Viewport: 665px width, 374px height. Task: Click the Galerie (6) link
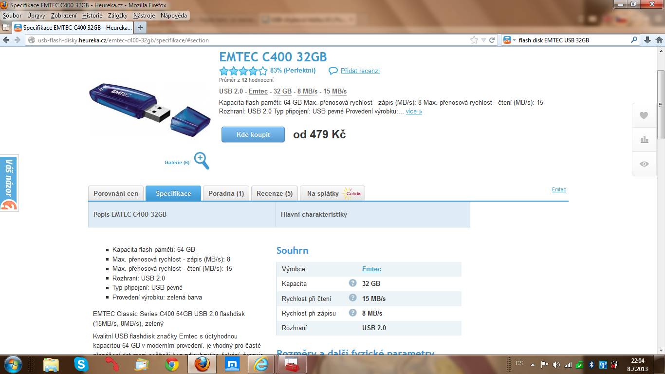(x=177, y=162)
